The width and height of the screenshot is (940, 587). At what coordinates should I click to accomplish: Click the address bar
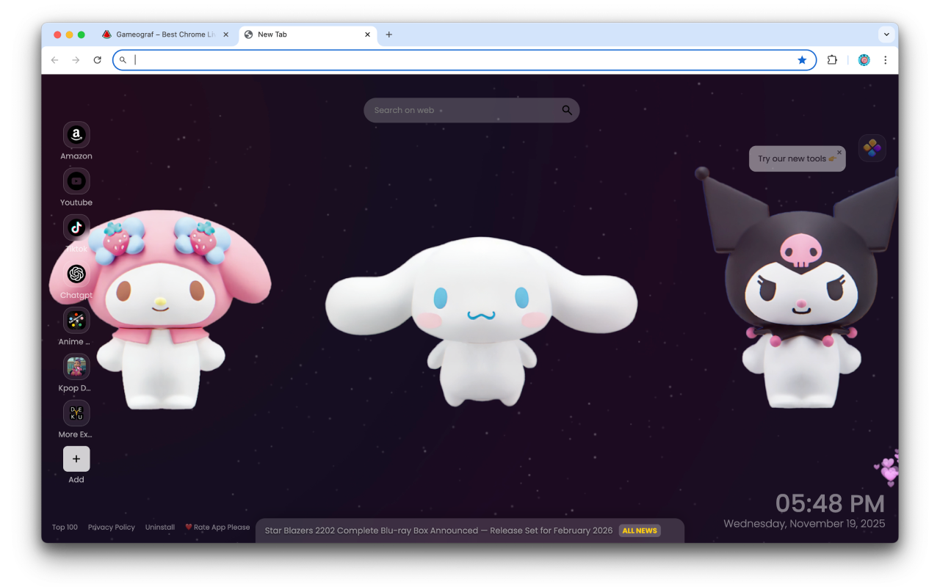click(x=464, y=60)
